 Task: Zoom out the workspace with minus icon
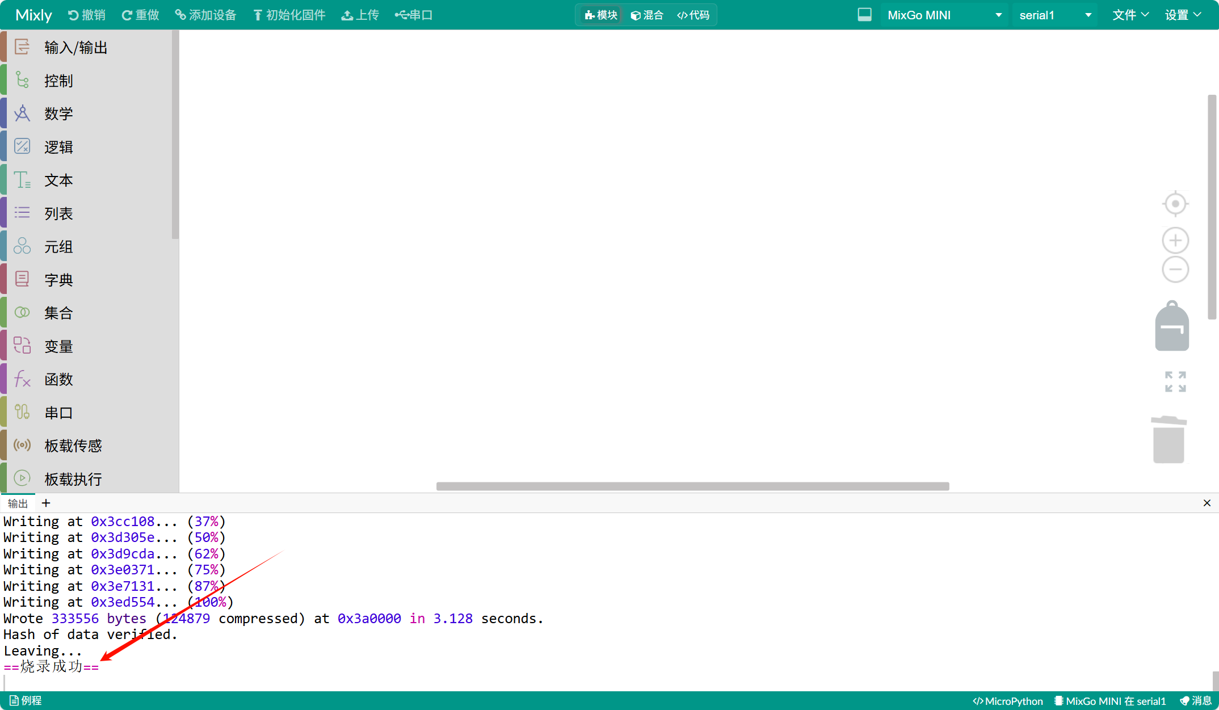tap(1175, 269)
